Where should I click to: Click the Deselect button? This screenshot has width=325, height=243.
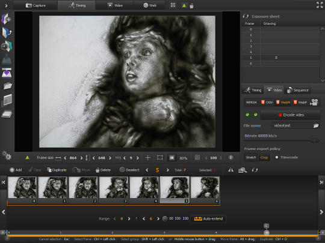(x=129, y=170)
